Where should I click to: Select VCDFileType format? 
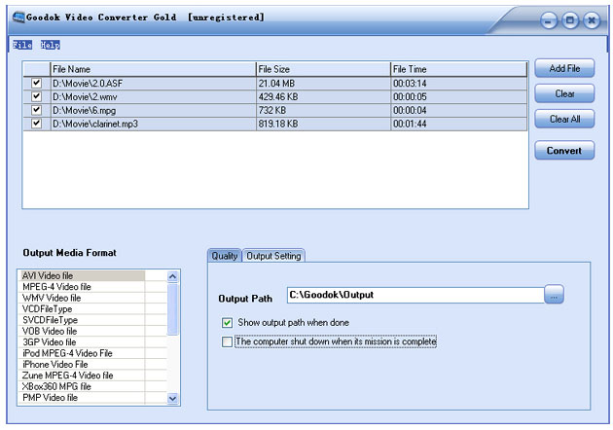point(82,308)
